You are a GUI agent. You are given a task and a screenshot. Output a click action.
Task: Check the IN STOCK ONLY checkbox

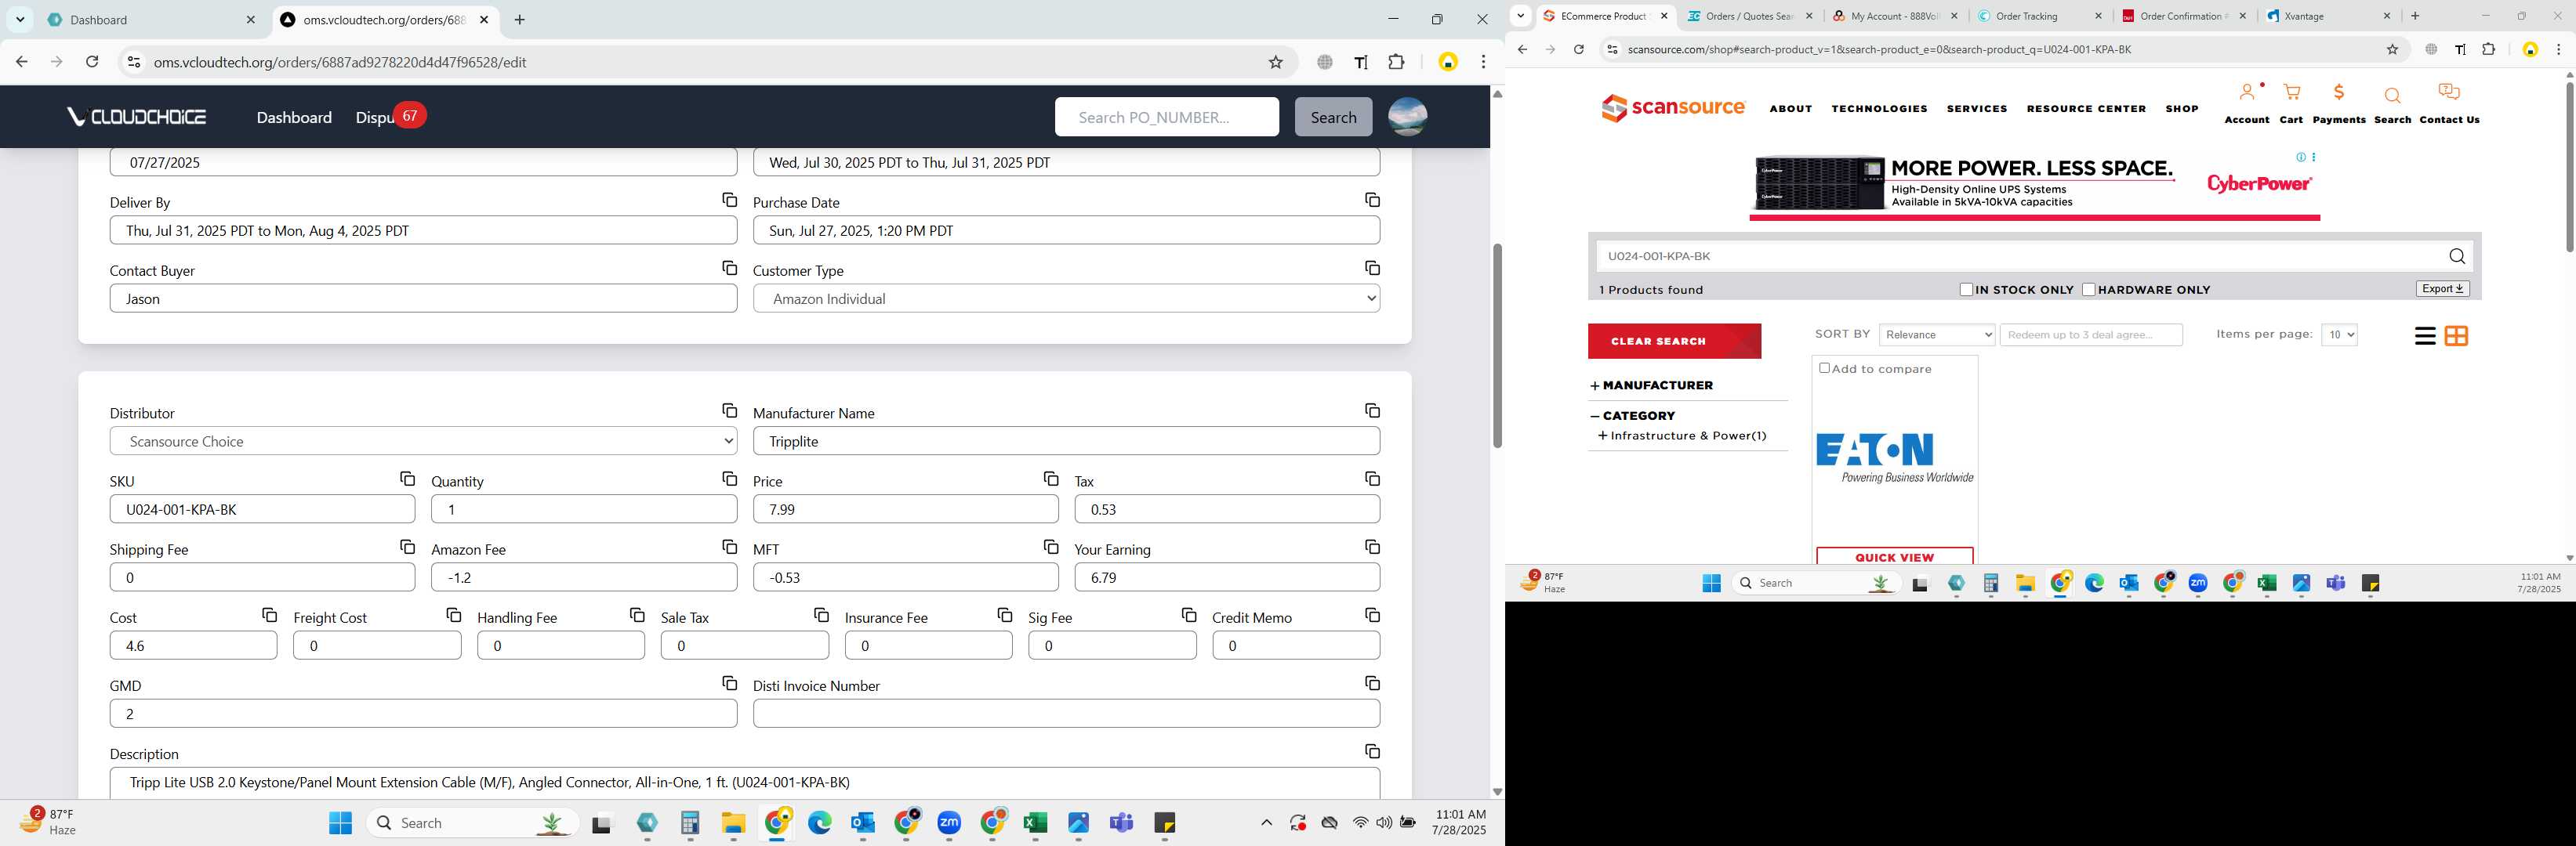(x=1966, y=290)
